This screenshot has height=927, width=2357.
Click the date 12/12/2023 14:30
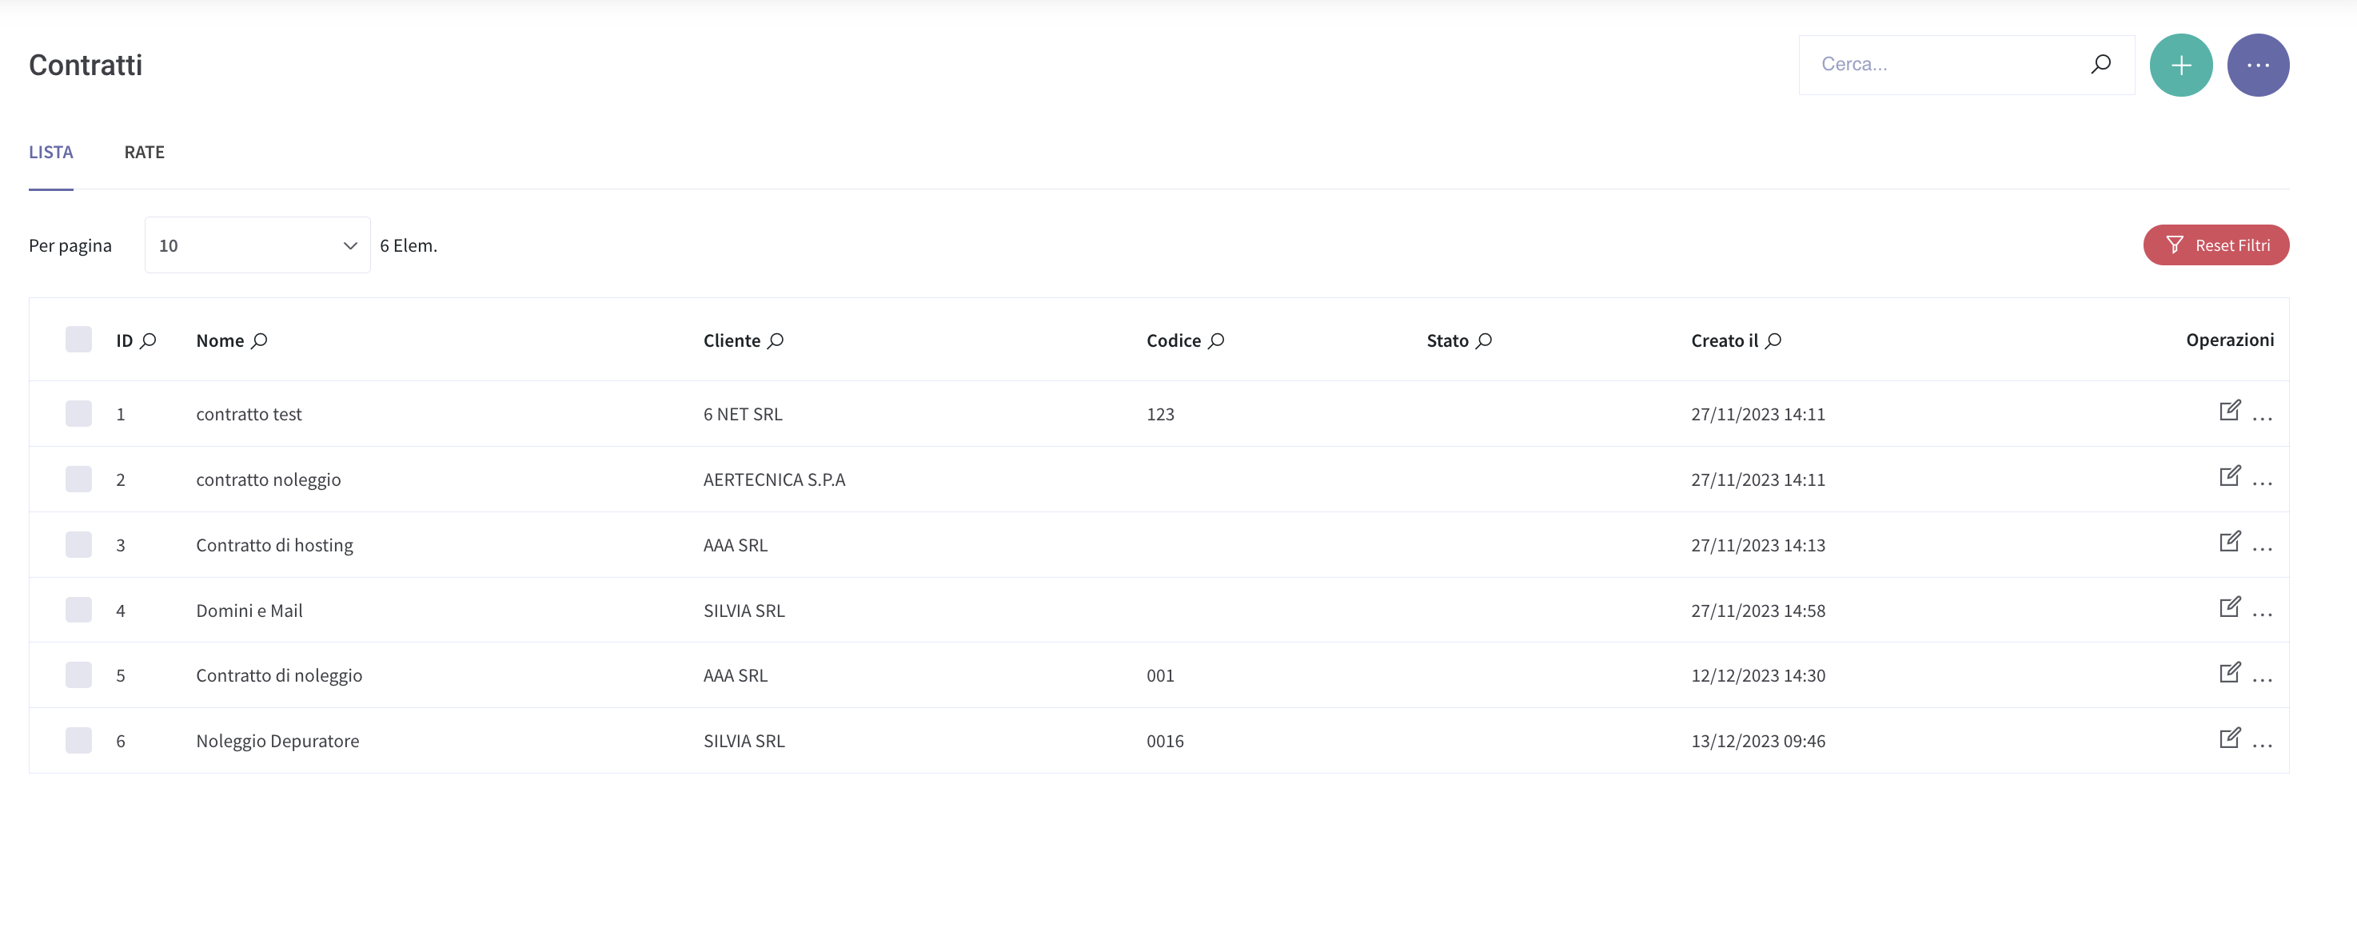1757,674
